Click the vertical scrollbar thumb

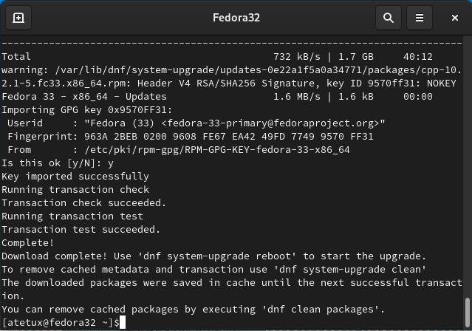467,312
